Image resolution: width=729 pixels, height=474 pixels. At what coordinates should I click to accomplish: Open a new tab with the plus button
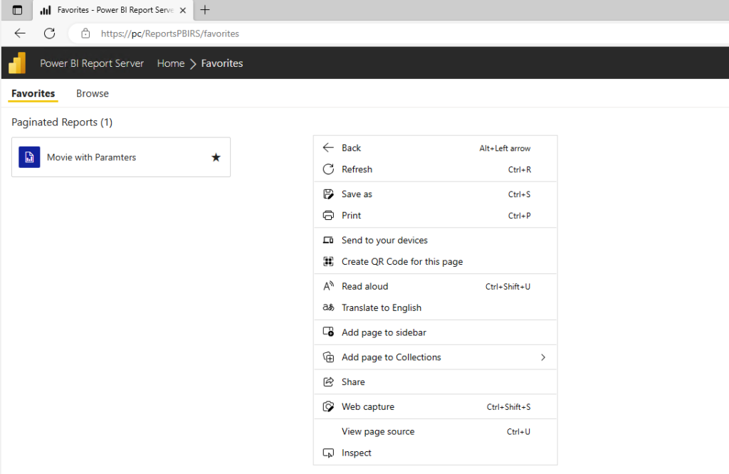coord(205,10)
